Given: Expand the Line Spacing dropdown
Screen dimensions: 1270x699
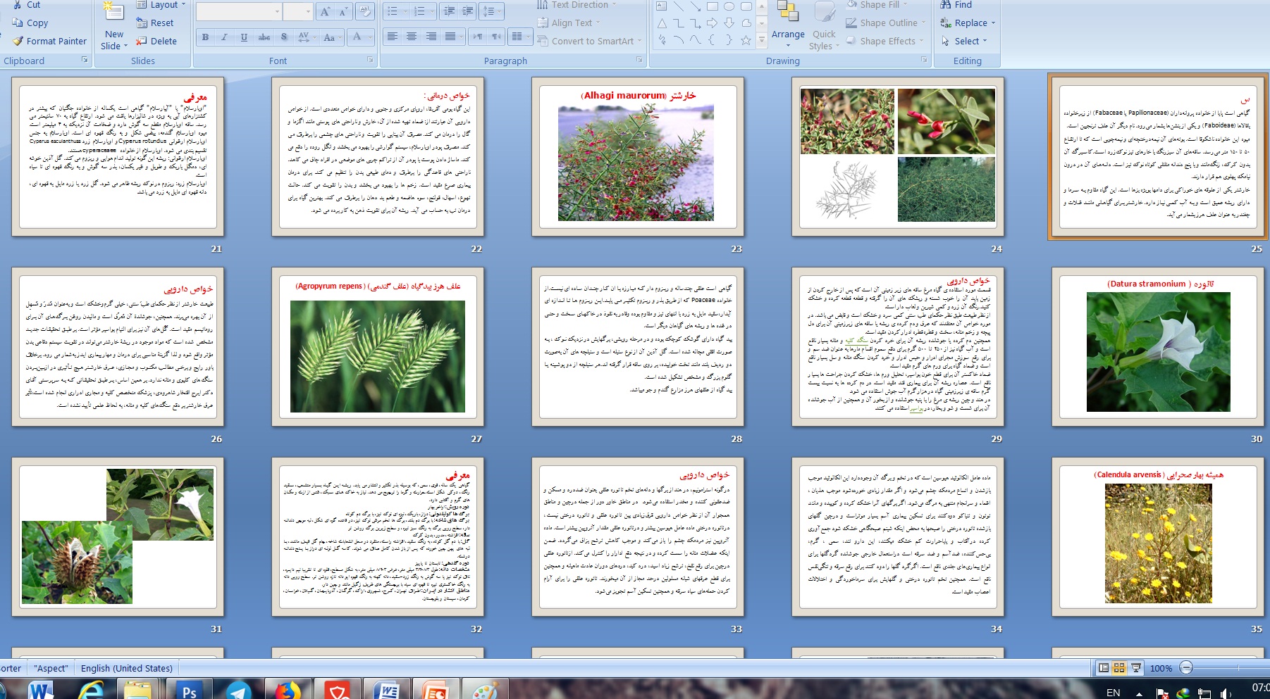Looking at the screenshot, I should (491, 11).
